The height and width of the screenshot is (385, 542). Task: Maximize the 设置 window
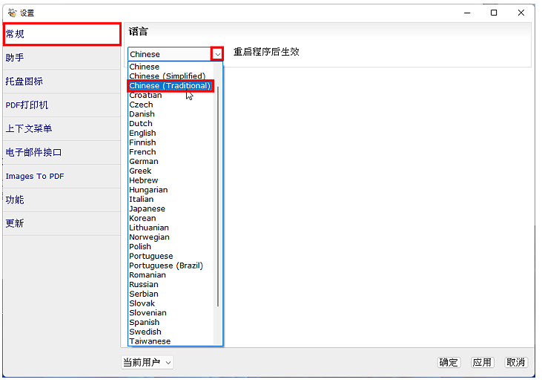click(494, 13)
